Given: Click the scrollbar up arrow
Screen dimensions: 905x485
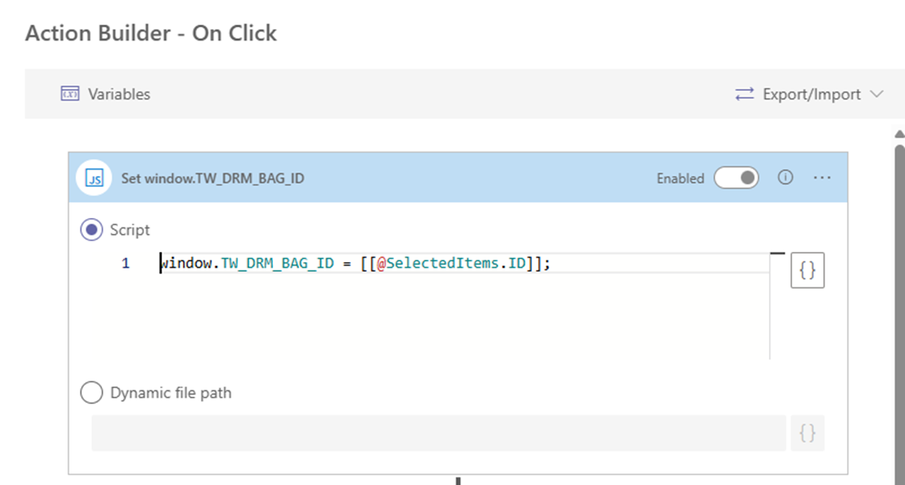Looking at the screenshot, I should [x=899, y=135].
